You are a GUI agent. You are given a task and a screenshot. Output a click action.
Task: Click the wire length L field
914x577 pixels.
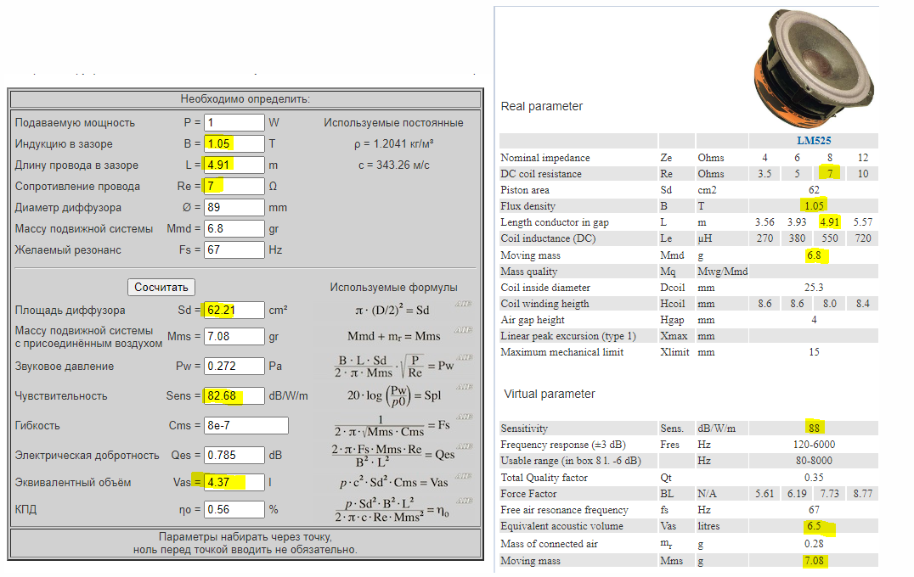pos(234,165)
